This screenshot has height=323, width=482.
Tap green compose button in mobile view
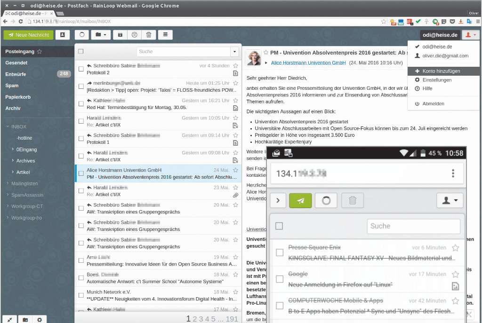point(300,200)
